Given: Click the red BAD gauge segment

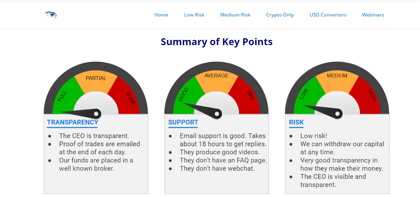Looking at the screenshot, I should (250, 97).
